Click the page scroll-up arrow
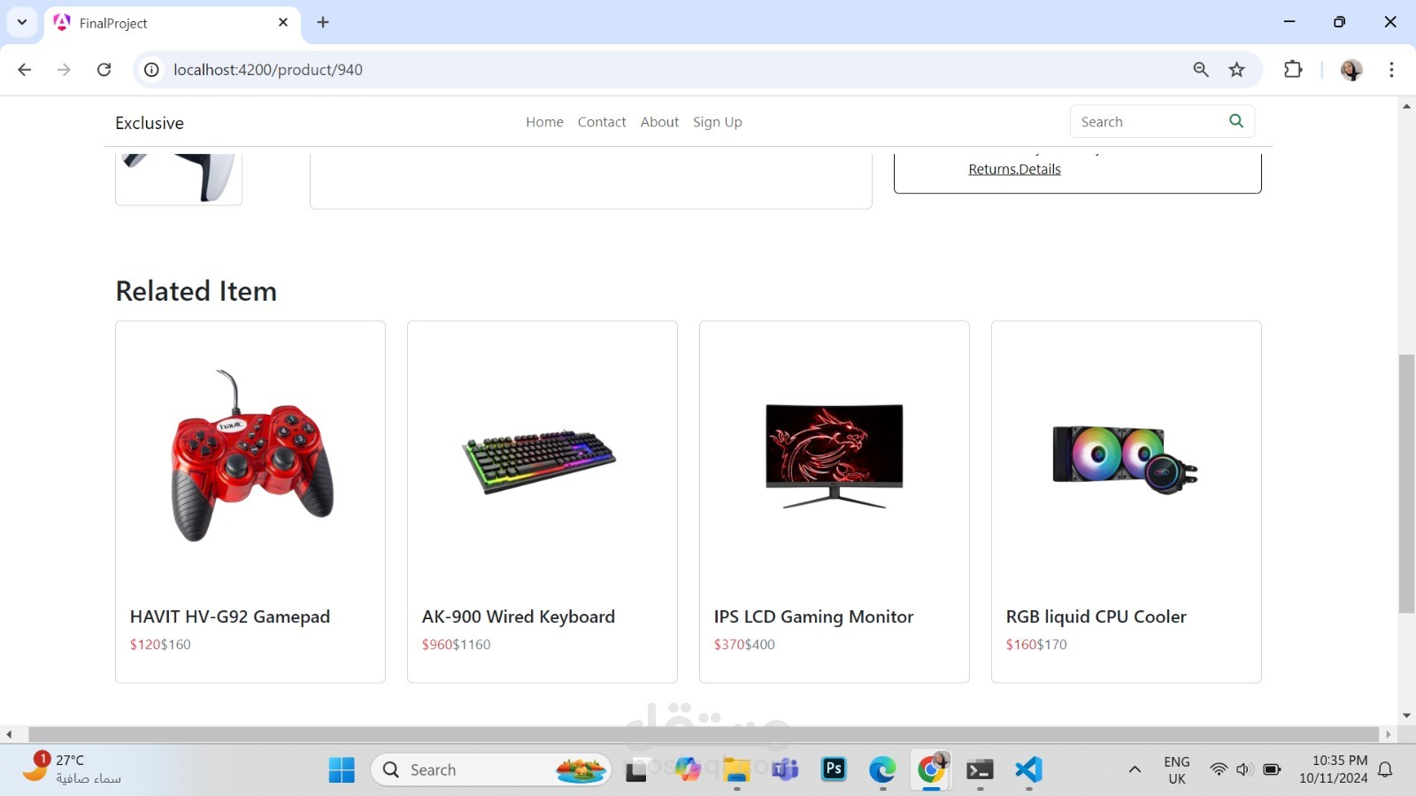Screen dimensions: 1416x796 [1406, 106]
